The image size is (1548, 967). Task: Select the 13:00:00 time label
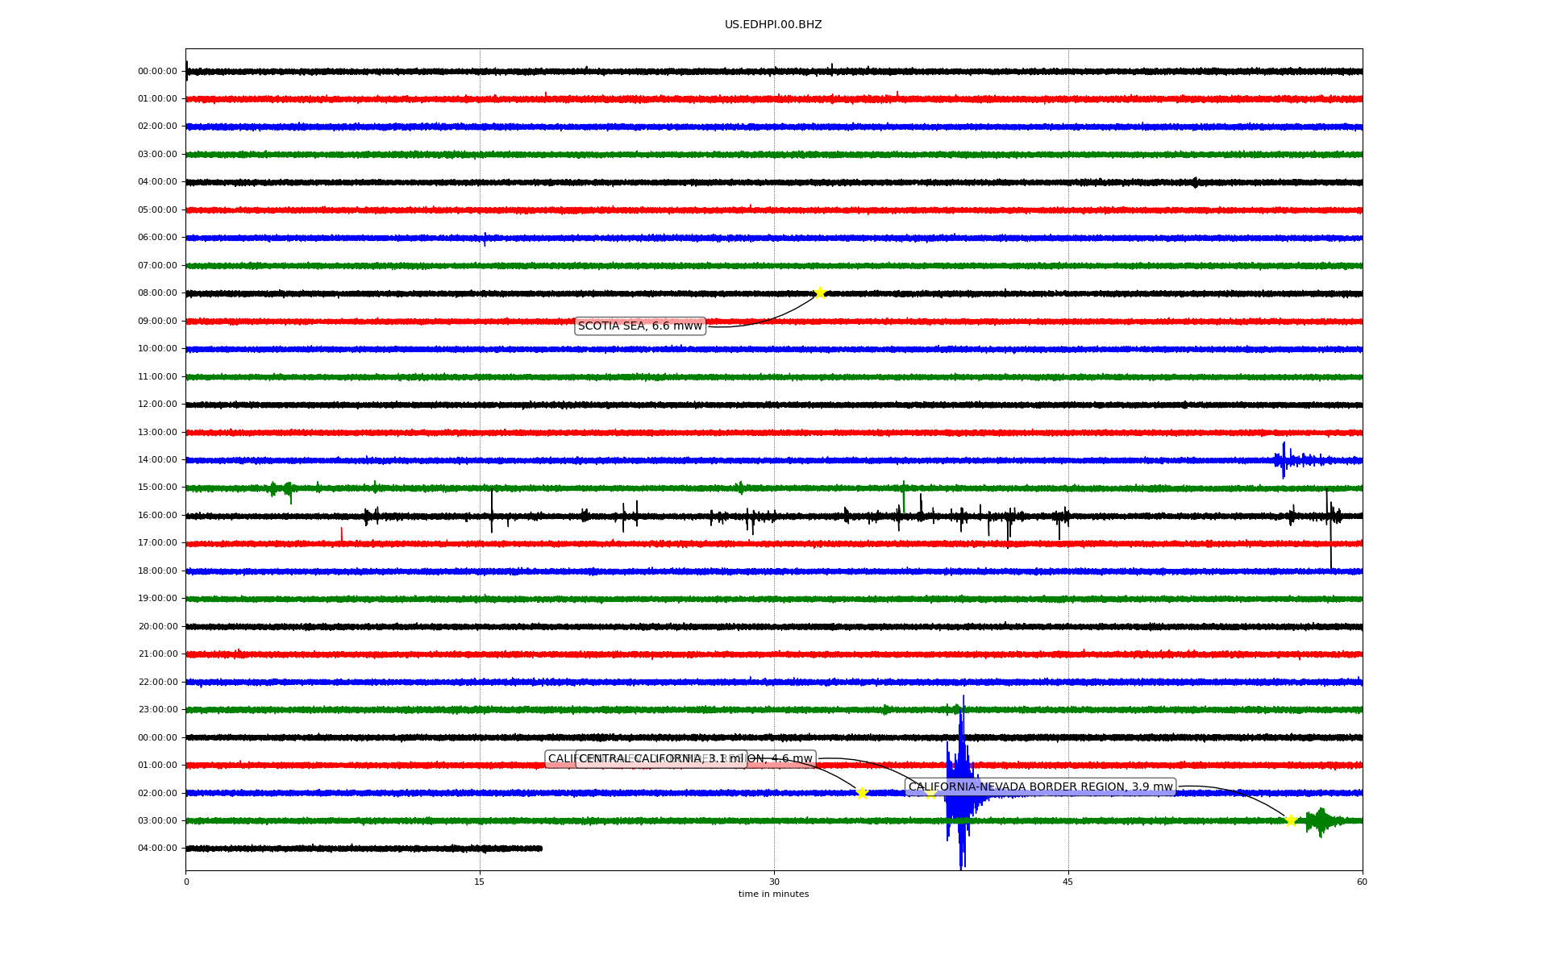[157, 433]
